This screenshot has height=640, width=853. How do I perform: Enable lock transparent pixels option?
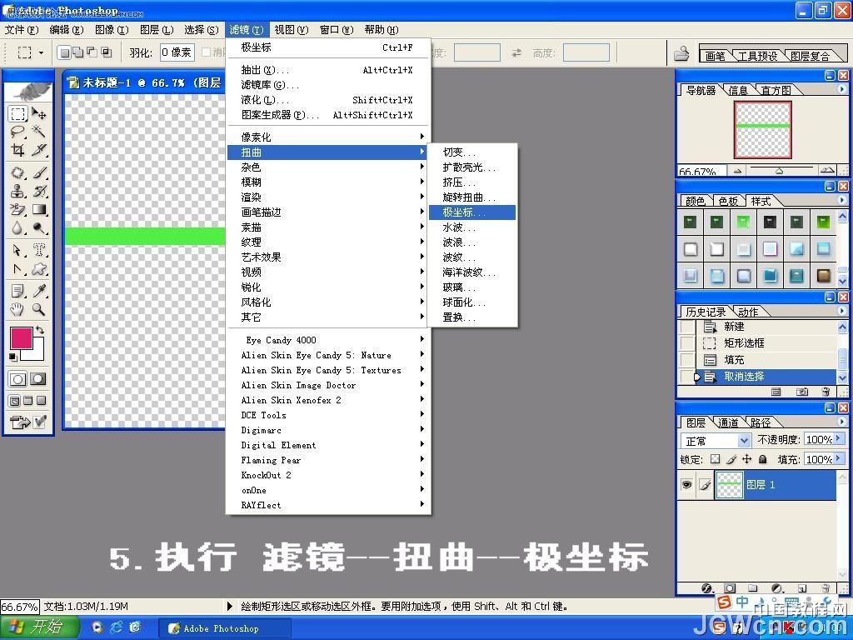click(716, 459)
